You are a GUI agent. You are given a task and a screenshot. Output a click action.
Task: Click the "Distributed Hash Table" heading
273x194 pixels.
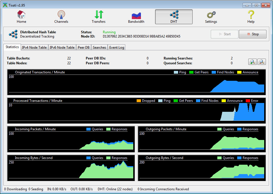(x=38, y=32)
